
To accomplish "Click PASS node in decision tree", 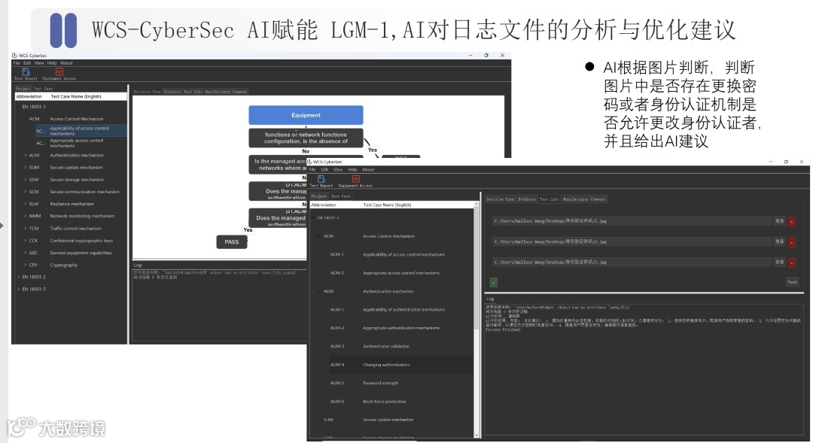I will pos(232,242).
